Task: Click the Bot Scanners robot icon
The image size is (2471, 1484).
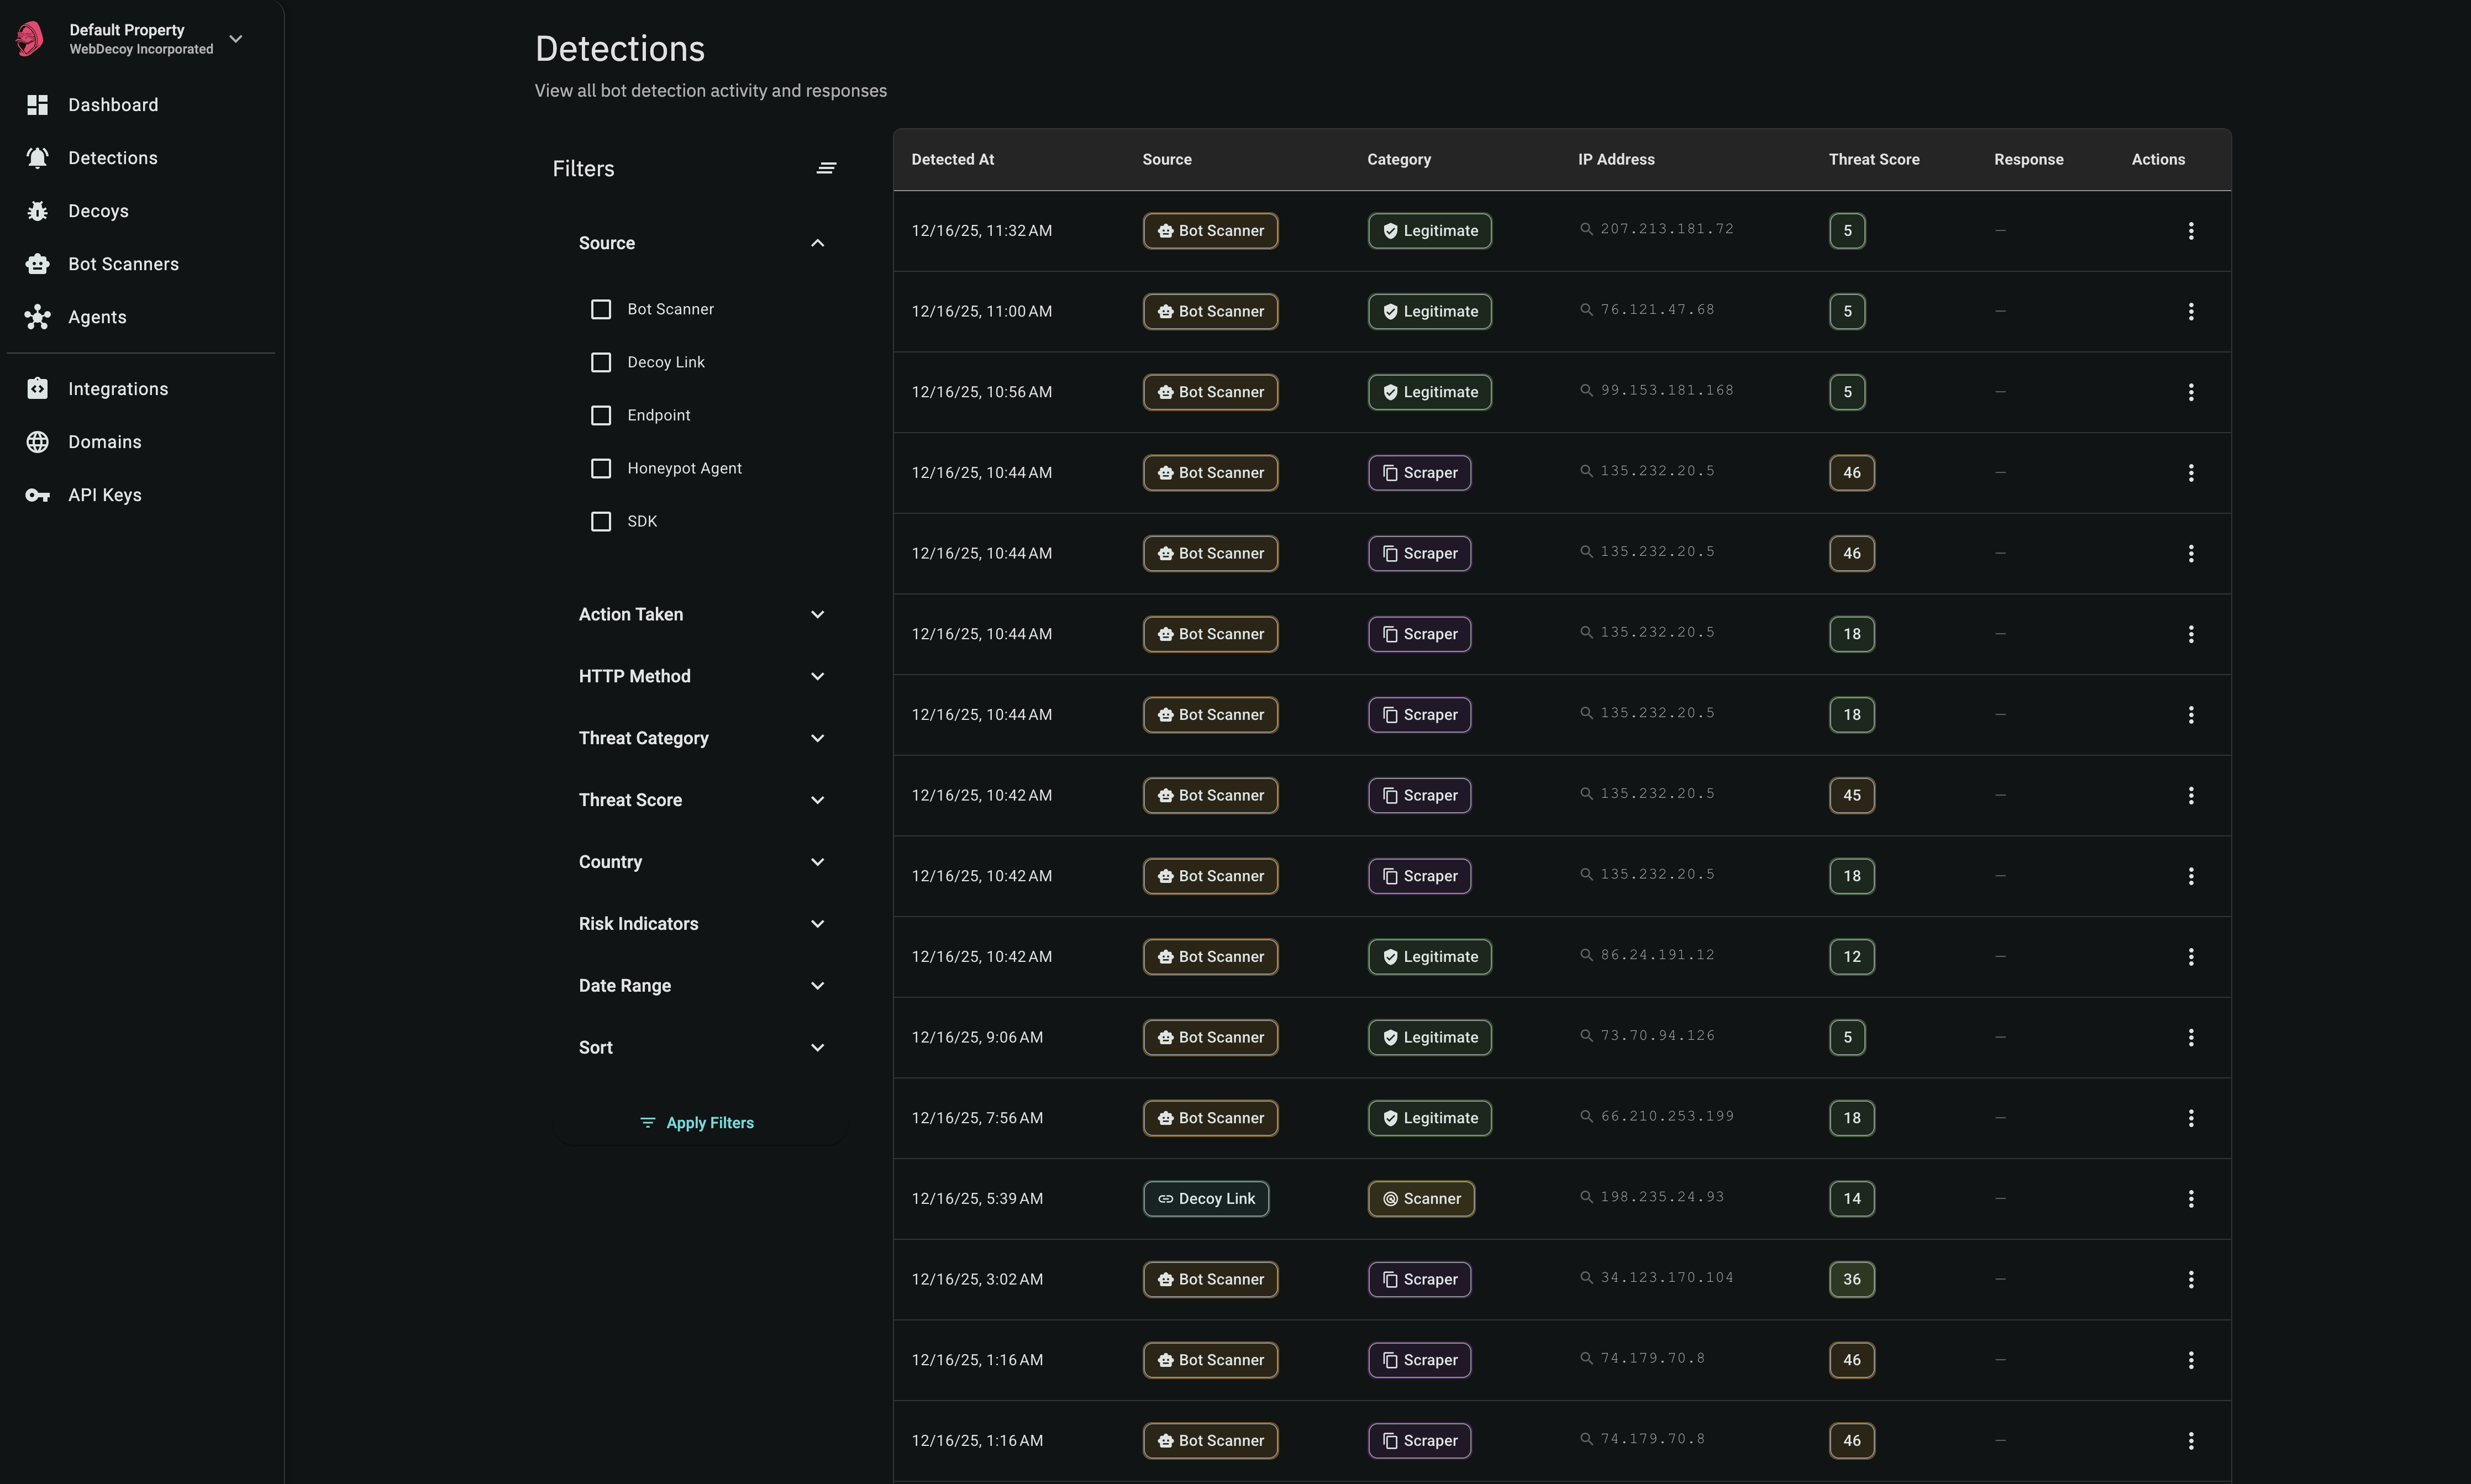Action: 37,264
